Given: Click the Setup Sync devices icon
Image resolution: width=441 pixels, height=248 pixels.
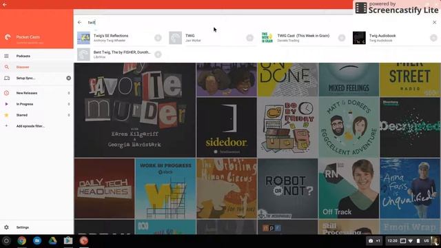Looking at the screenshot, I should point(7,78).
